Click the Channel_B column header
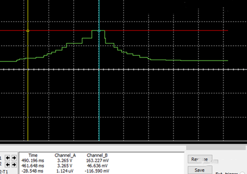Image resolution: width=247 pixels, height=174 pixels. pyautogui.click(x=97, y=155)
